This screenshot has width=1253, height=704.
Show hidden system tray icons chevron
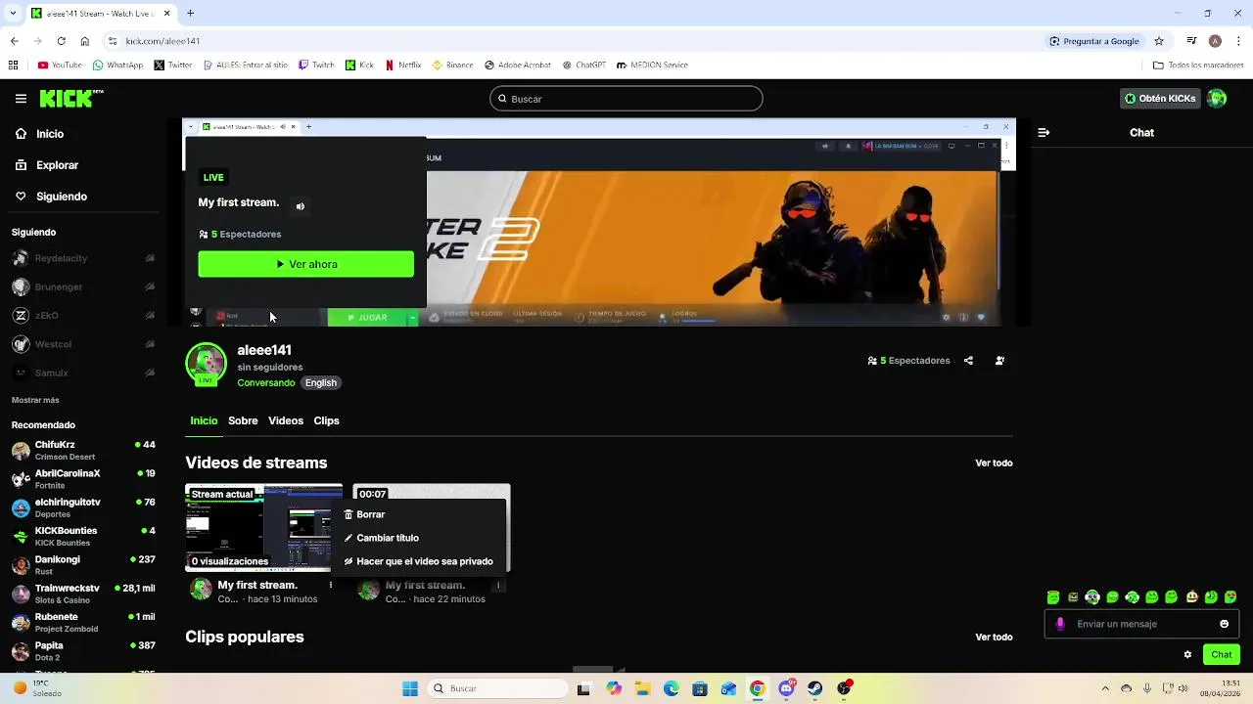(x=1105, y=688)
